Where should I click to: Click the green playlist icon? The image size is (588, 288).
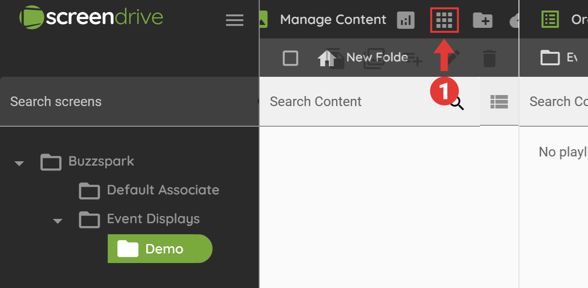pos(550,20)
